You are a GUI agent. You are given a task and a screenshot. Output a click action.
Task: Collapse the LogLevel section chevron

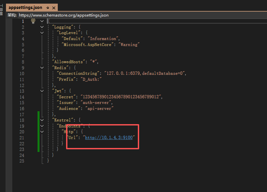pyautogui.click(x=42, y=33)
